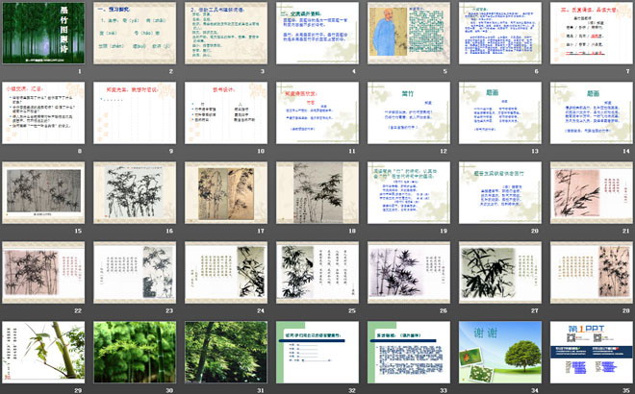Select slide 1 with the bamboo forest title

pos(43,33)
